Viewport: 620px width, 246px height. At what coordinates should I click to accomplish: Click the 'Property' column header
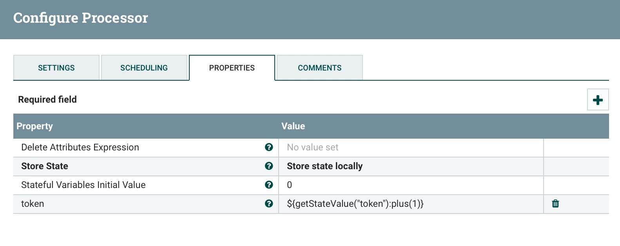(35, 126)
